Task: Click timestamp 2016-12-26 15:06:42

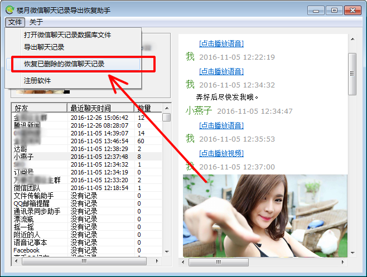Action: tap(99, 118)
